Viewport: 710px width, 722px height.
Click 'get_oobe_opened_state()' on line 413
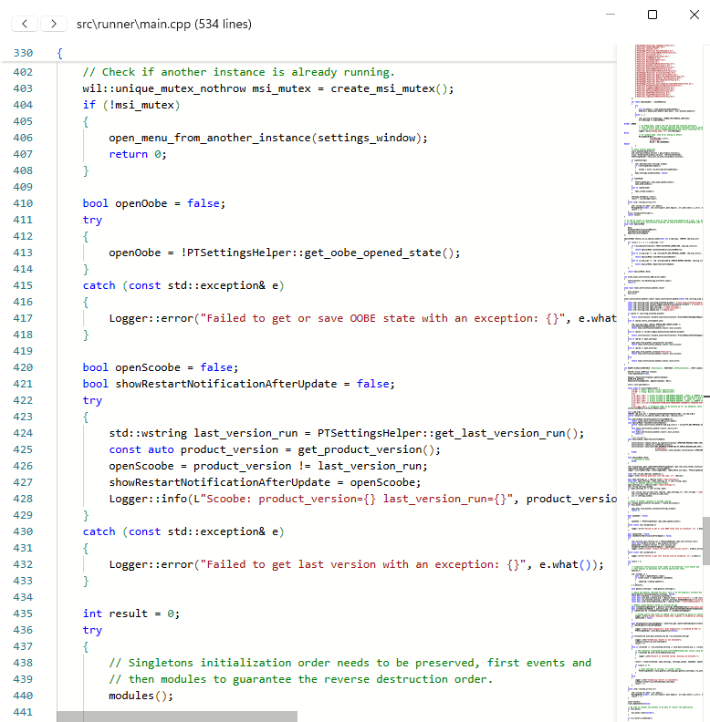pyautogui.click(x=381, y=253)
